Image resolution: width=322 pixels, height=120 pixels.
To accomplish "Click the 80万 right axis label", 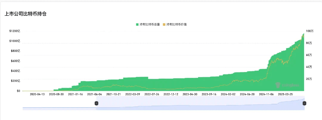I will click(309, 43).
